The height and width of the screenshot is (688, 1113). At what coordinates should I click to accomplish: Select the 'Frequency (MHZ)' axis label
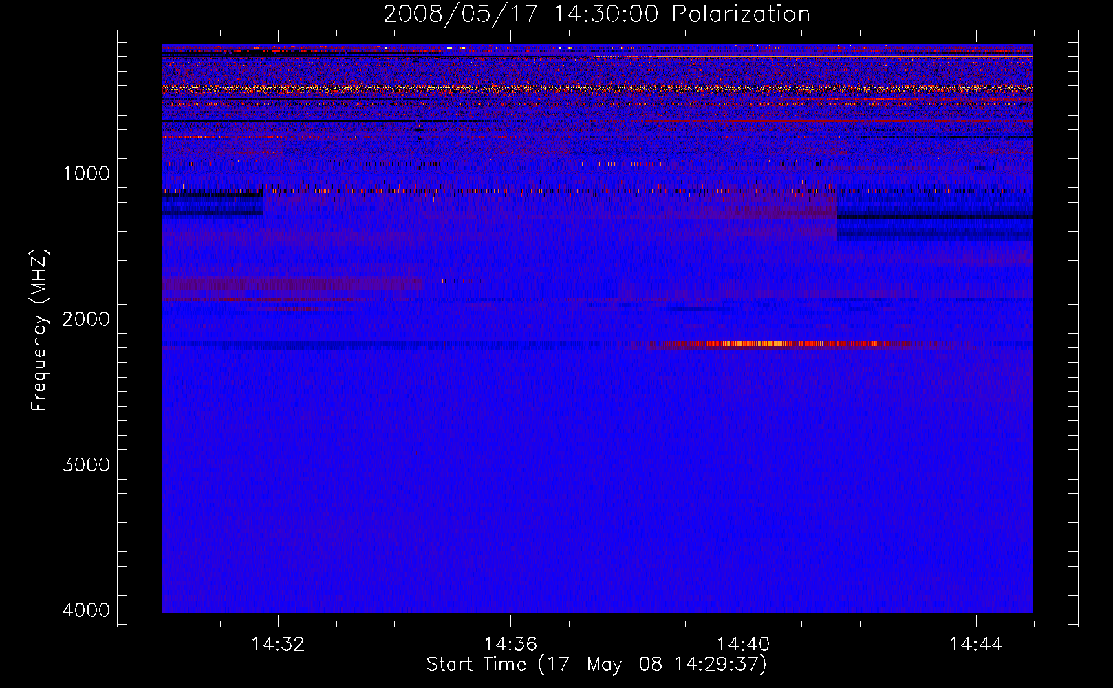click(x=40, y=330)
